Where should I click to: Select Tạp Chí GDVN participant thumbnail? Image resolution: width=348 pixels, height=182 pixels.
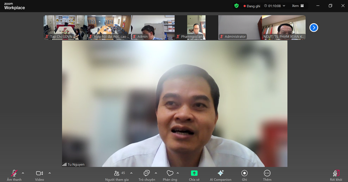[66, 27]
